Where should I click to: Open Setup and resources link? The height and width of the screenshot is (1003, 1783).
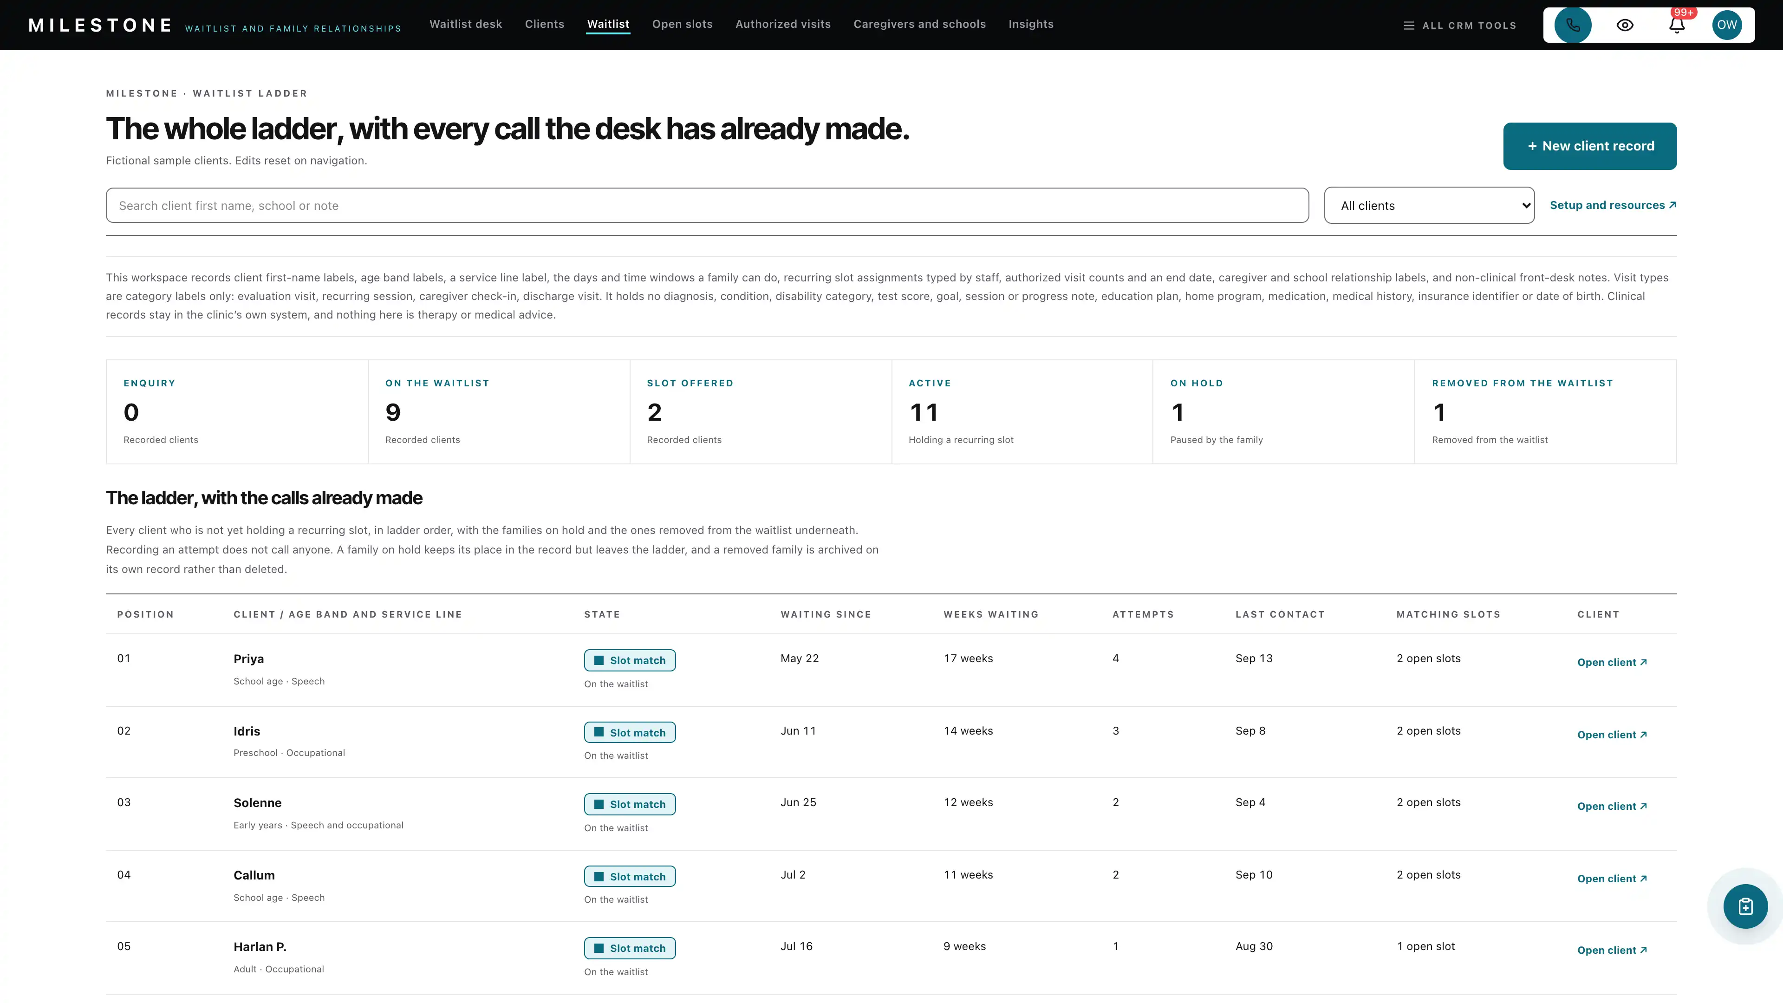(1613, 205)
